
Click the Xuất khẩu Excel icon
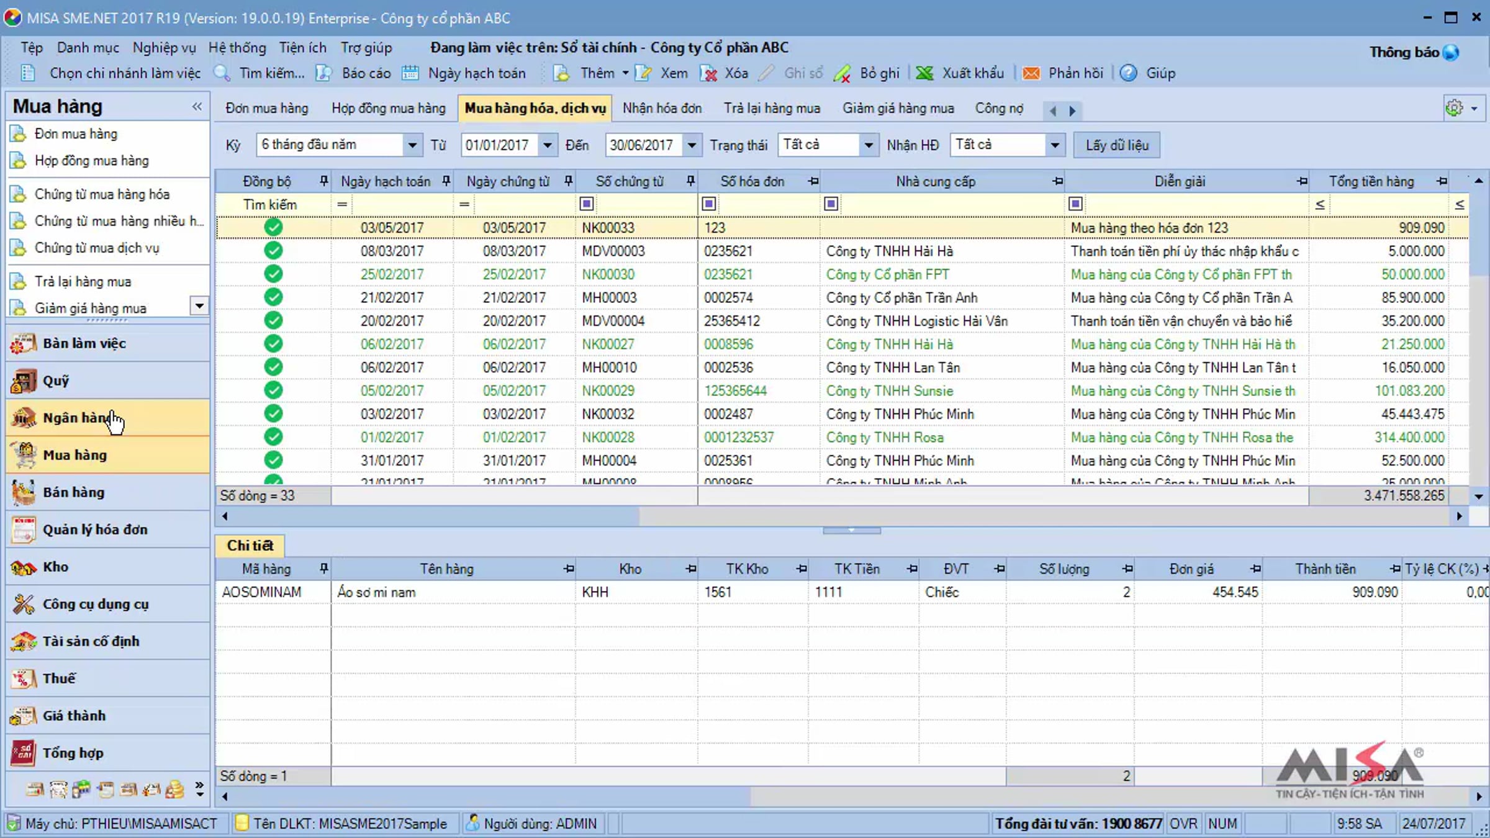point(924,73)
